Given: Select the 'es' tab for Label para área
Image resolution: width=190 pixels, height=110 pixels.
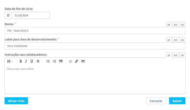Looking at the screenshot, I should point(182,40).
